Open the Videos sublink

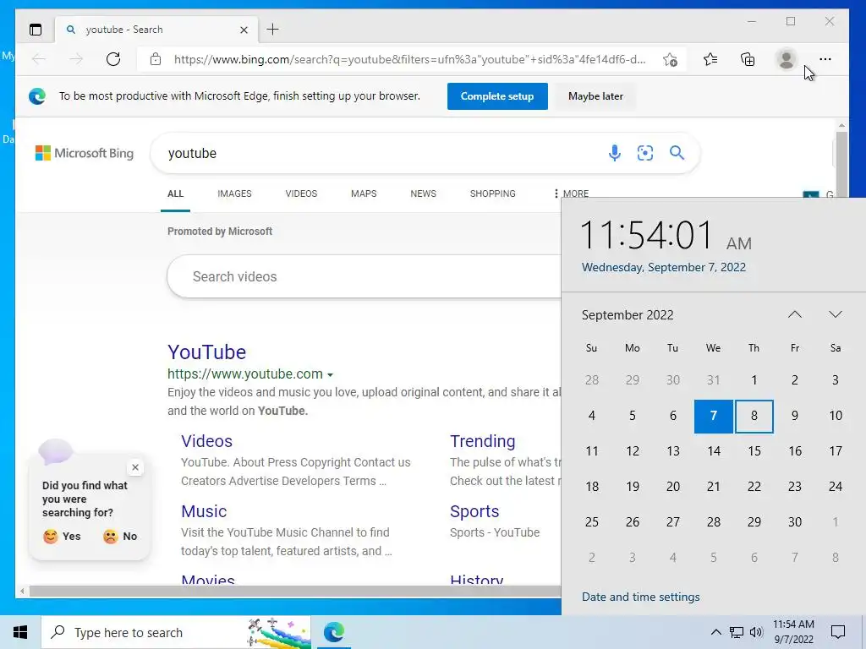[206, 441]
